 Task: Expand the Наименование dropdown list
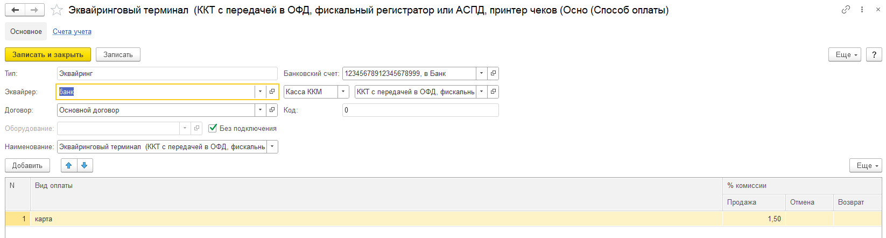coord(272,146)
